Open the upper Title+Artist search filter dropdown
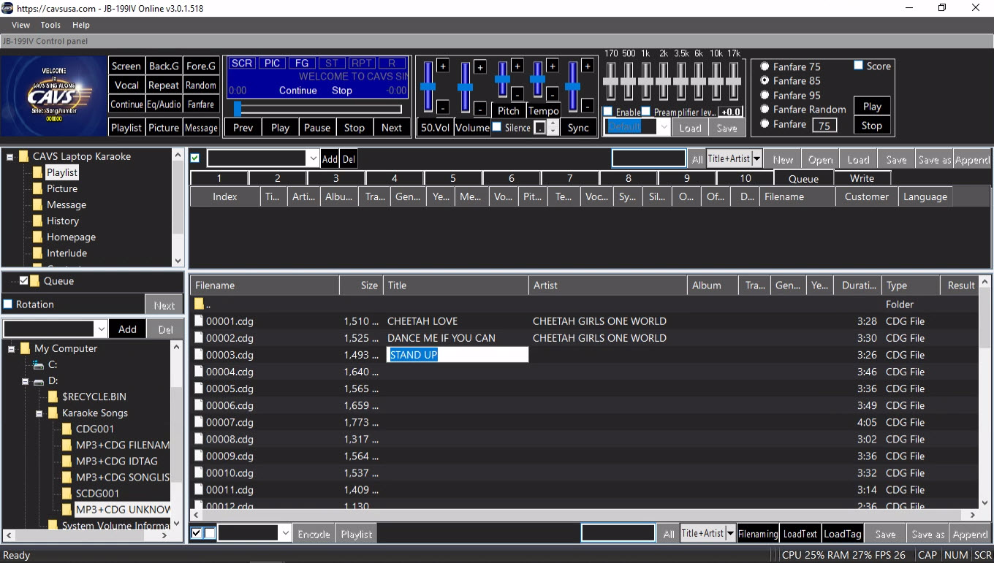This screenshot has height=563, width=994. pos(756,159)
